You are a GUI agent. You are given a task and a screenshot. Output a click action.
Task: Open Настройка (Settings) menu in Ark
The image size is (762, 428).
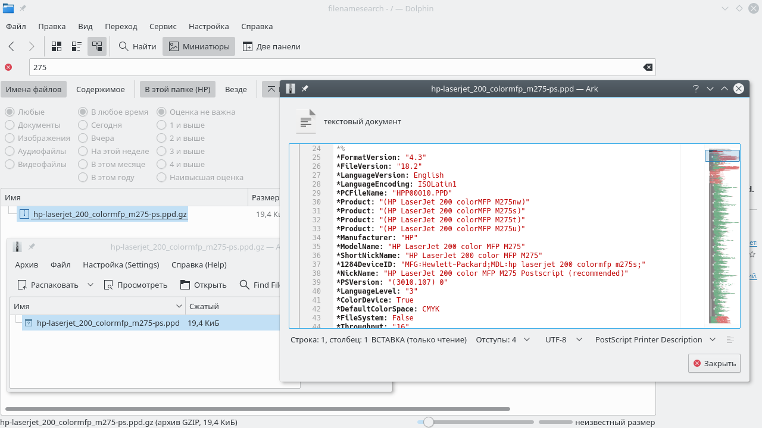[121, 265]
